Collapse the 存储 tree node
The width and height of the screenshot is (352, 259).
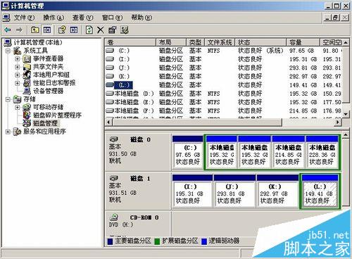point(8,99)
